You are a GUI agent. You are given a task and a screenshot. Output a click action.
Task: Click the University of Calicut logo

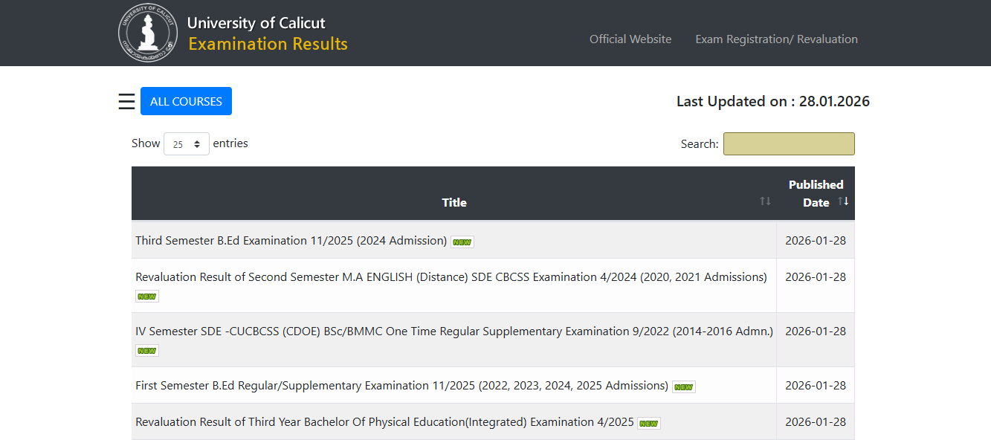click(148, 33)
